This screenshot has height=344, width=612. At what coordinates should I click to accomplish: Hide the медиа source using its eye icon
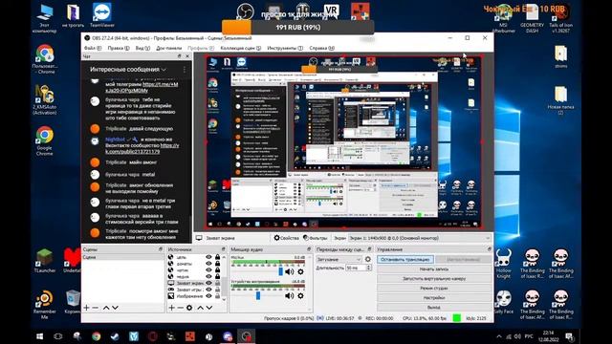208,276
